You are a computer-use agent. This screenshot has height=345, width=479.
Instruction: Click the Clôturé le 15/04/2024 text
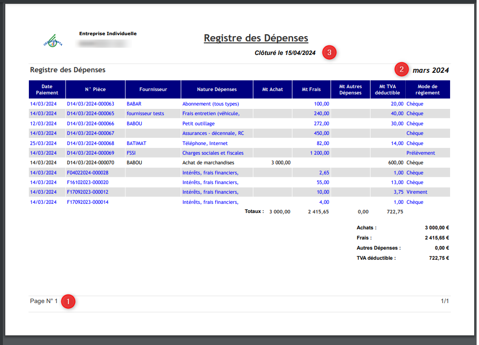285,53
